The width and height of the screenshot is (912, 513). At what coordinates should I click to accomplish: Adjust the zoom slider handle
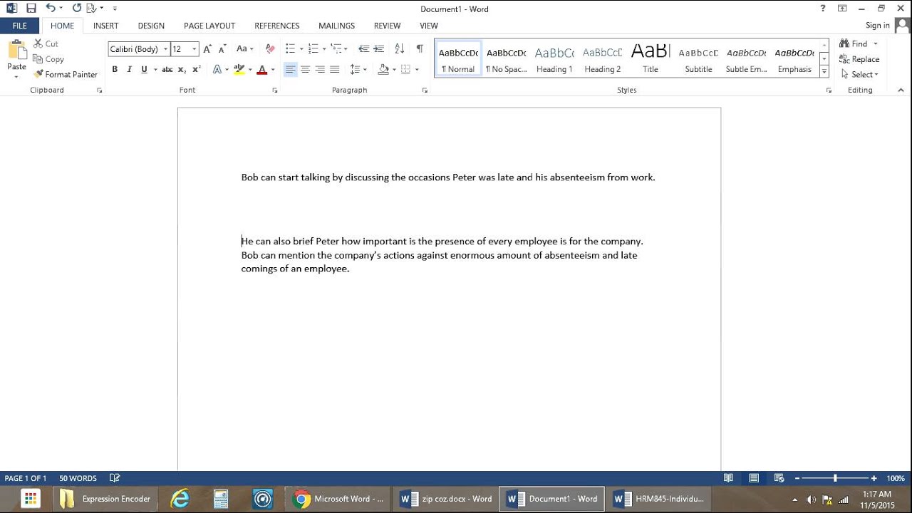point(835,478)
